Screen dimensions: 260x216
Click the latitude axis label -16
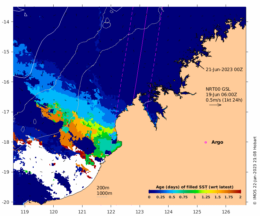(x=5, y=82)
